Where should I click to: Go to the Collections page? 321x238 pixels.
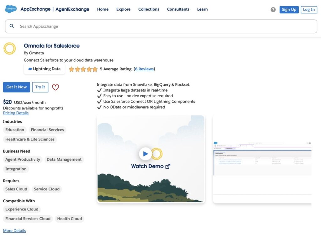pyautogui.click(x=149, y=9)
